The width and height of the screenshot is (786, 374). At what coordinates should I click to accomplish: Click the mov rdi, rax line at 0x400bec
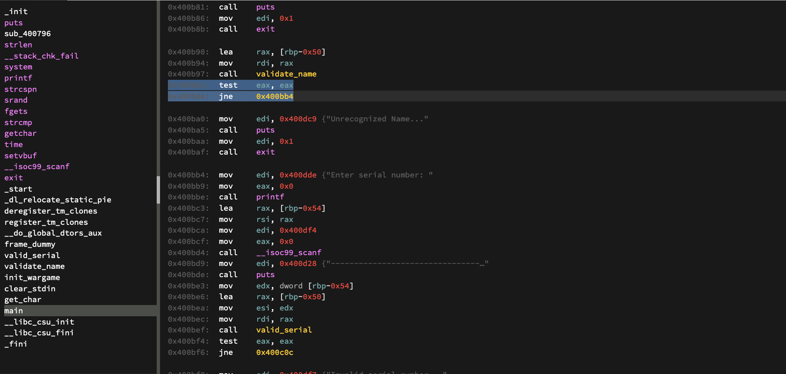[x=231, y=319]
